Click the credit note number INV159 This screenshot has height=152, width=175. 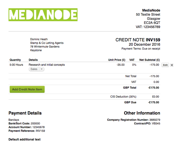click(x=153, y=40)
